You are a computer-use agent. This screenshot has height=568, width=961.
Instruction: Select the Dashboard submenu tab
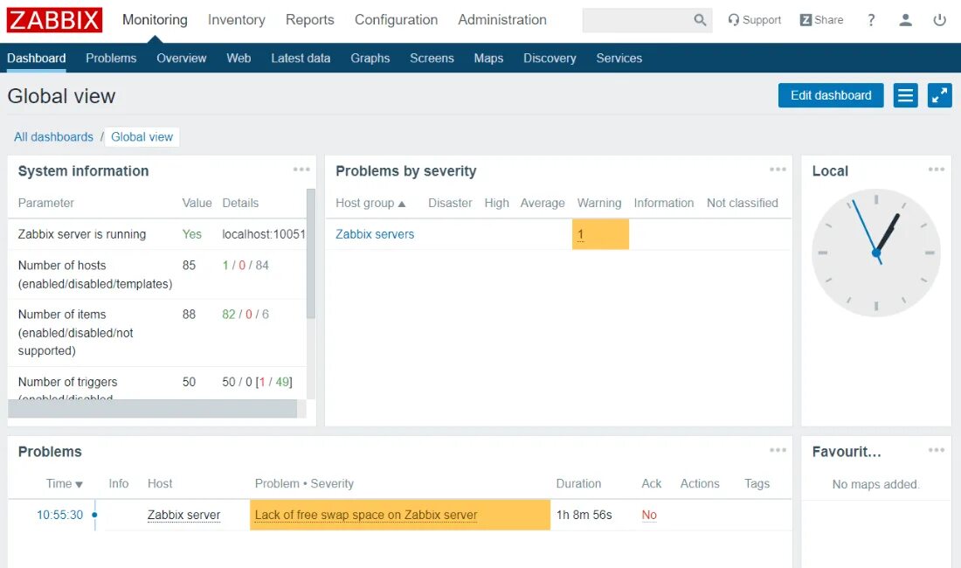(36, 59)
